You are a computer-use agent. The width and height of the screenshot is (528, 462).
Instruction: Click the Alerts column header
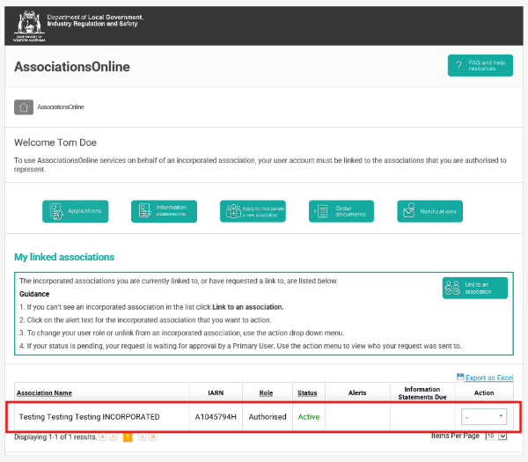pyautogui.click(x=357, y=392)
